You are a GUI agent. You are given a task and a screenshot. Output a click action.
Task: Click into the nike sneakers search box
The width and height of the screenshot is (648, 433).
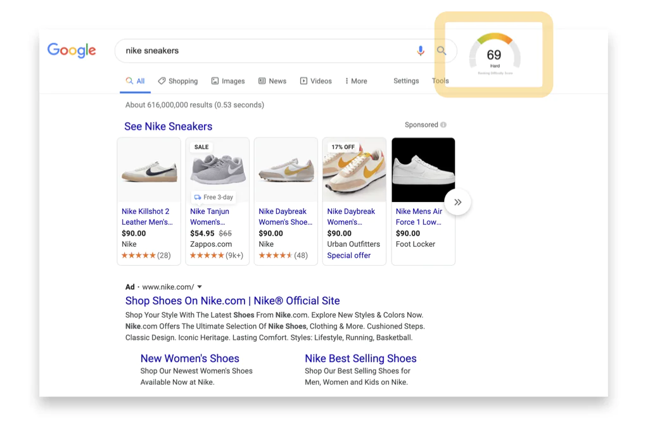[x=266, y=51]
